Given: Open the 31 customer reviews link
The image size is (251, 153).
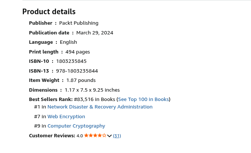Looking at the screenshot, I should tap(117, 136).
